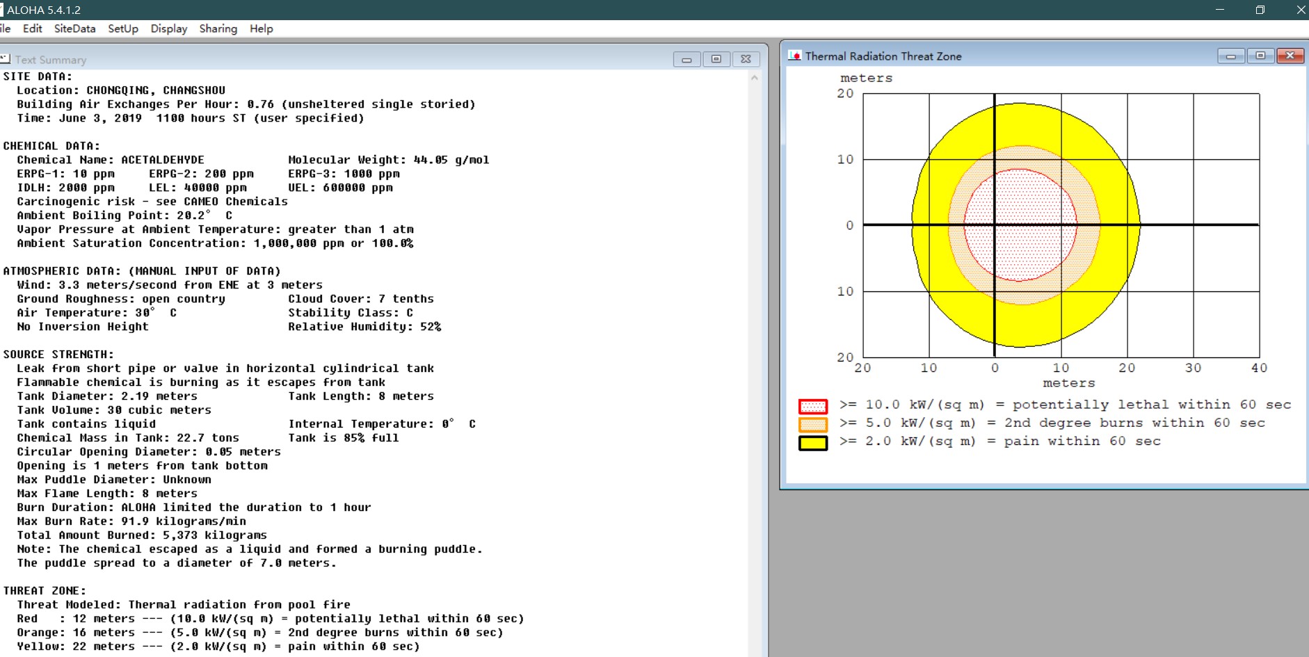Click the 'Air Temperature: 30° C' text
This screenshot has width=1309, height=657.
pos(97,313)
